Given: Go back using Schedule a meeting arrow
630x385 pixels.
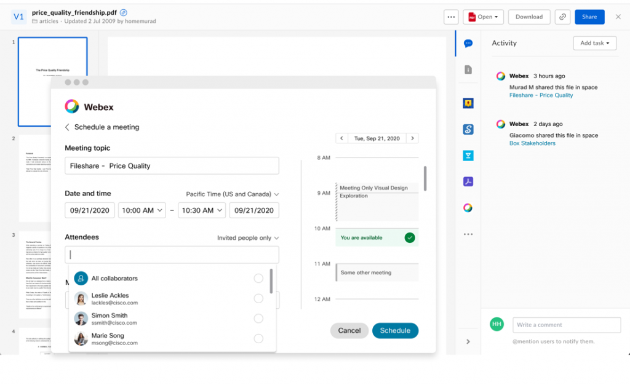Looking at the screenshot, I should pos(68,127).
